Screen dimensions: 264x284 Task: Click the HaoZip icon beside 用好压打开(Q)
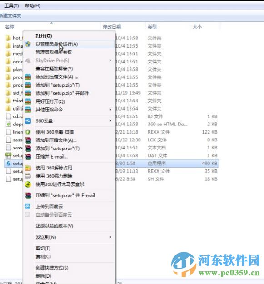(28, 101)
